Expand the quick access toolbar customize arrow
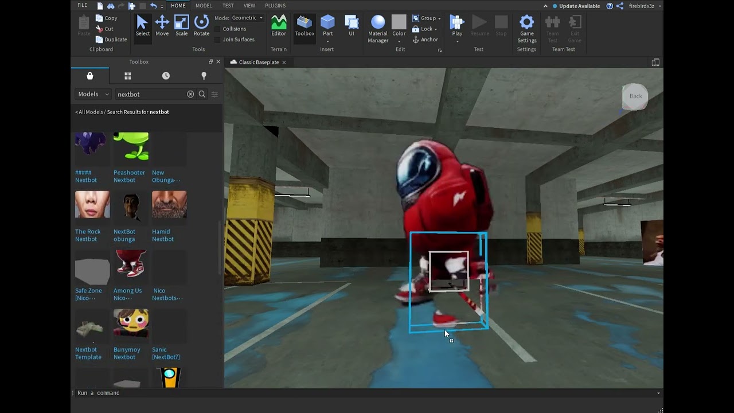Image resolution: width=734 pixels, height=413 pixels. click(162, 6)
